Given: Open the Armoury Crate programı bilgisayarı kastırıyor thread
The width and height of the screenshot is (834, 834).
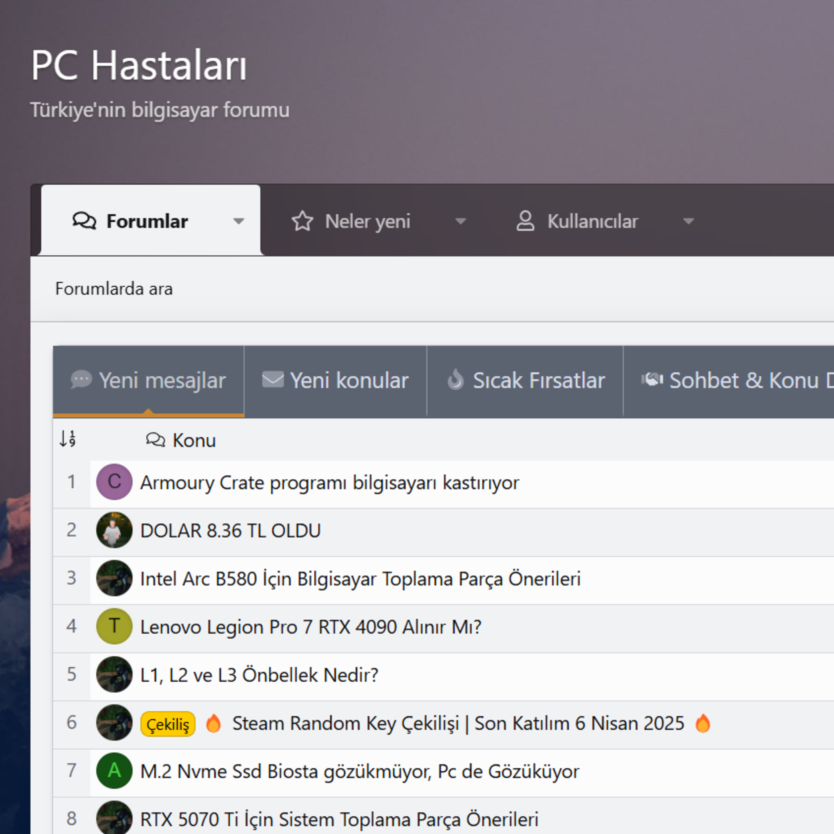Looking at the screenshot, I should click(x=329, y=483).
